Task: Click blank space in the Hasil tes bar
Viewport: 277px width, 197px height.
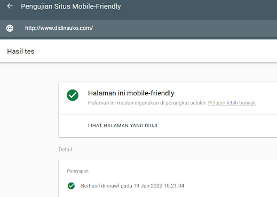Action: [x=155, y=51]
